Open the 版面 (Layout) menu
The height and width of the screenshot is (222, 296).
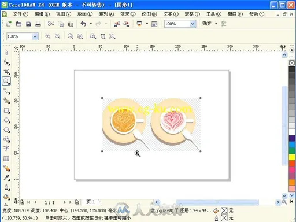(85, 14)
